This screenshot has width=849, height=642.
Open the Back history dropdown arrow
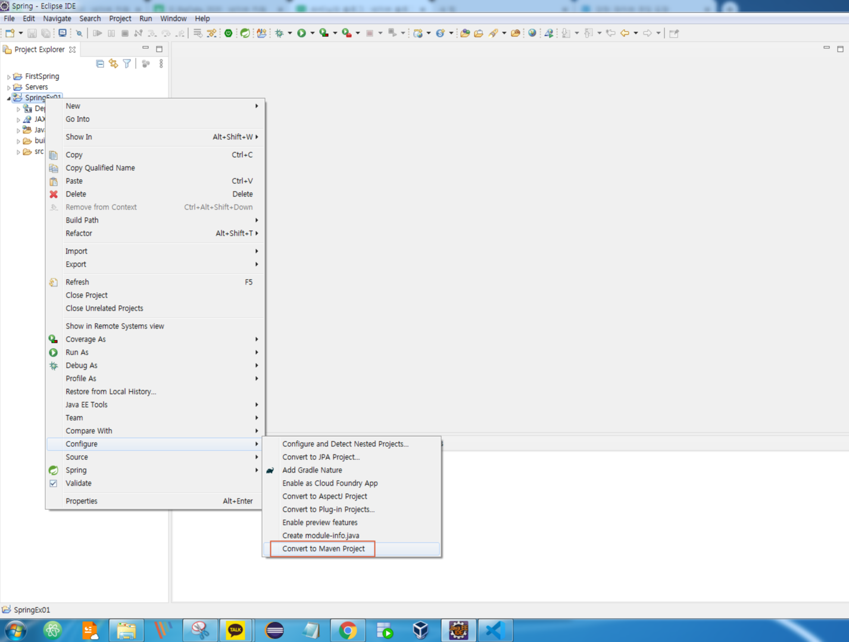(636, 33)
